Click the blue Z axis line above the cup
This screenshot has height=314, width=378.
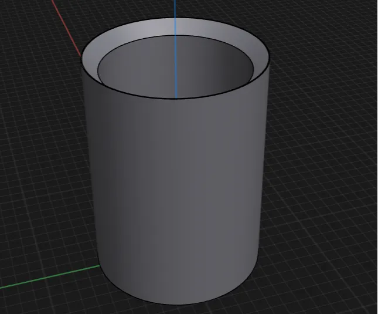point(175,8)
